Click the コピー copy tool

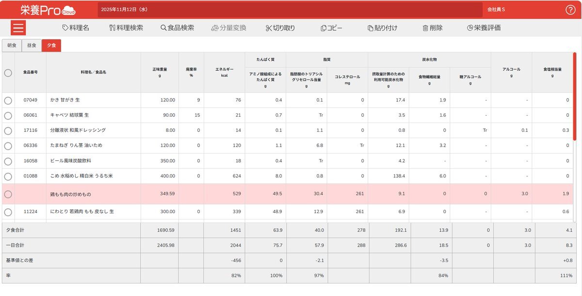click(x=331, y=28)
